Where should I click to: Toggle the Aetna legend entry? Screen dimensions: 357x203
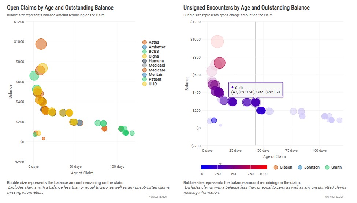click(154, 43)
